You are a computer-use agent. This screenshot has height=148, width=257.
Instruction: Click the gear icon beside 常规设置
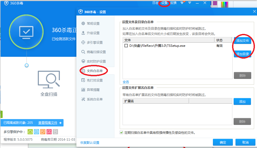(83, 23)
